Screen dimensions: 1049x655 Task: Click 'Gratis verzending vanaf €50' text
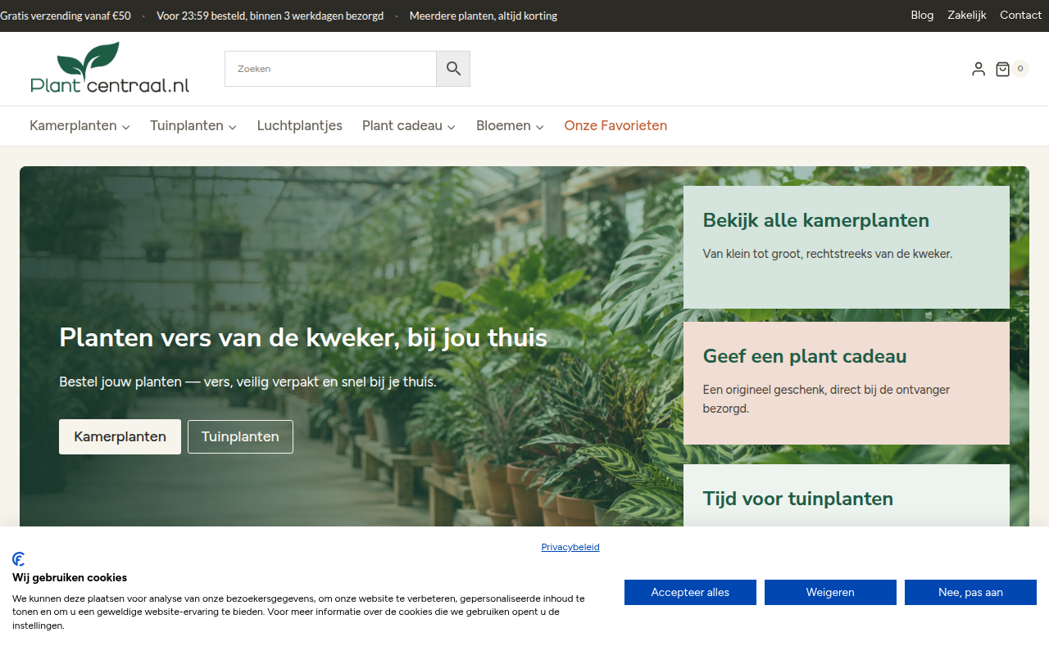(x=66, y=16)
